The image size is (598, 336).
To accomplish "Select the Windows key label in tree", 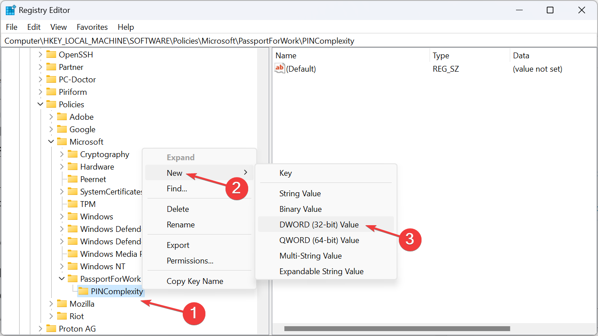I will click(x=97, y=217).
